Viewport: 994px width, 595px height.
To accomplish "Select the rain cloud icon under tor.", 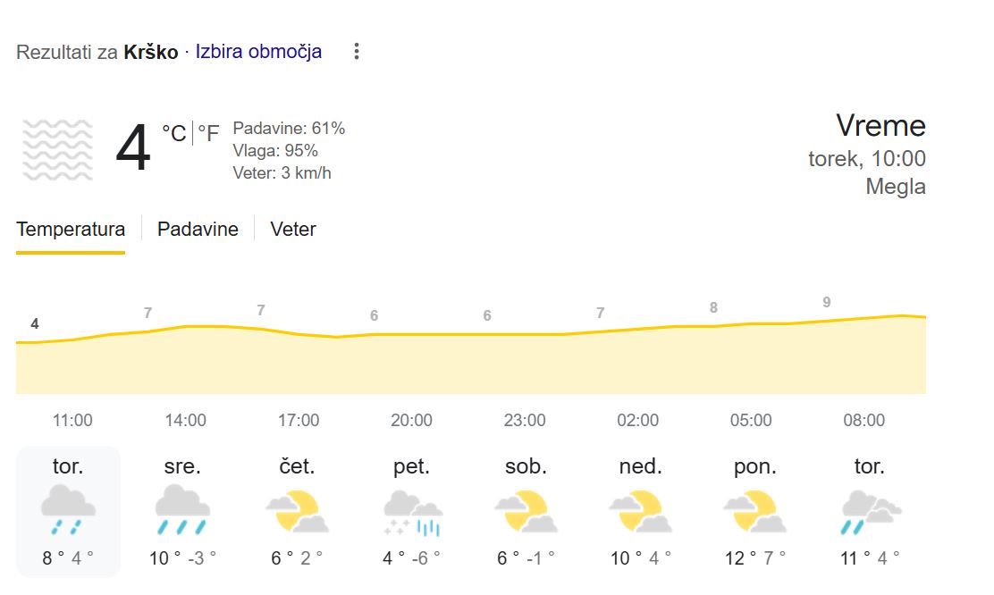I will (67, 509).
